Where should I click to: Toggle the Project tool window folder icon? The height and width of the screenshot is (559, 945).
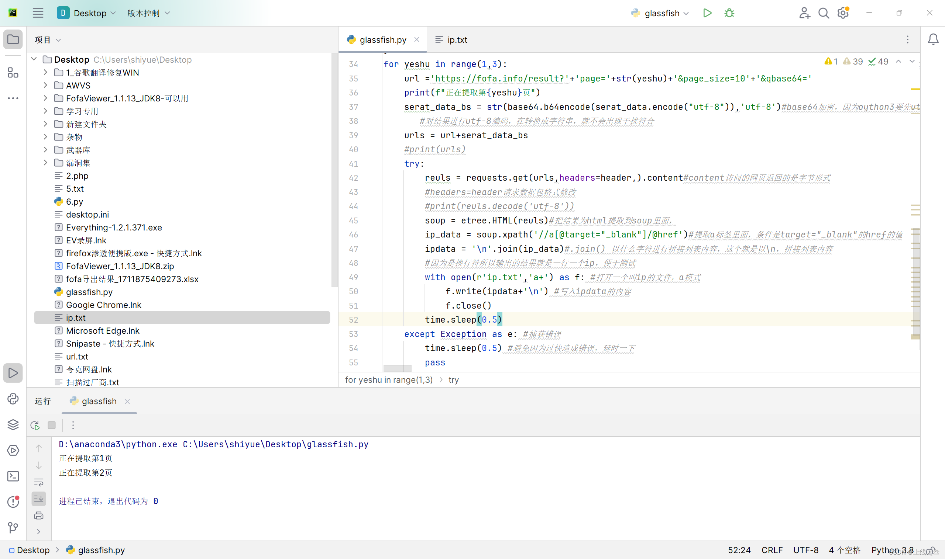(13, 39)
